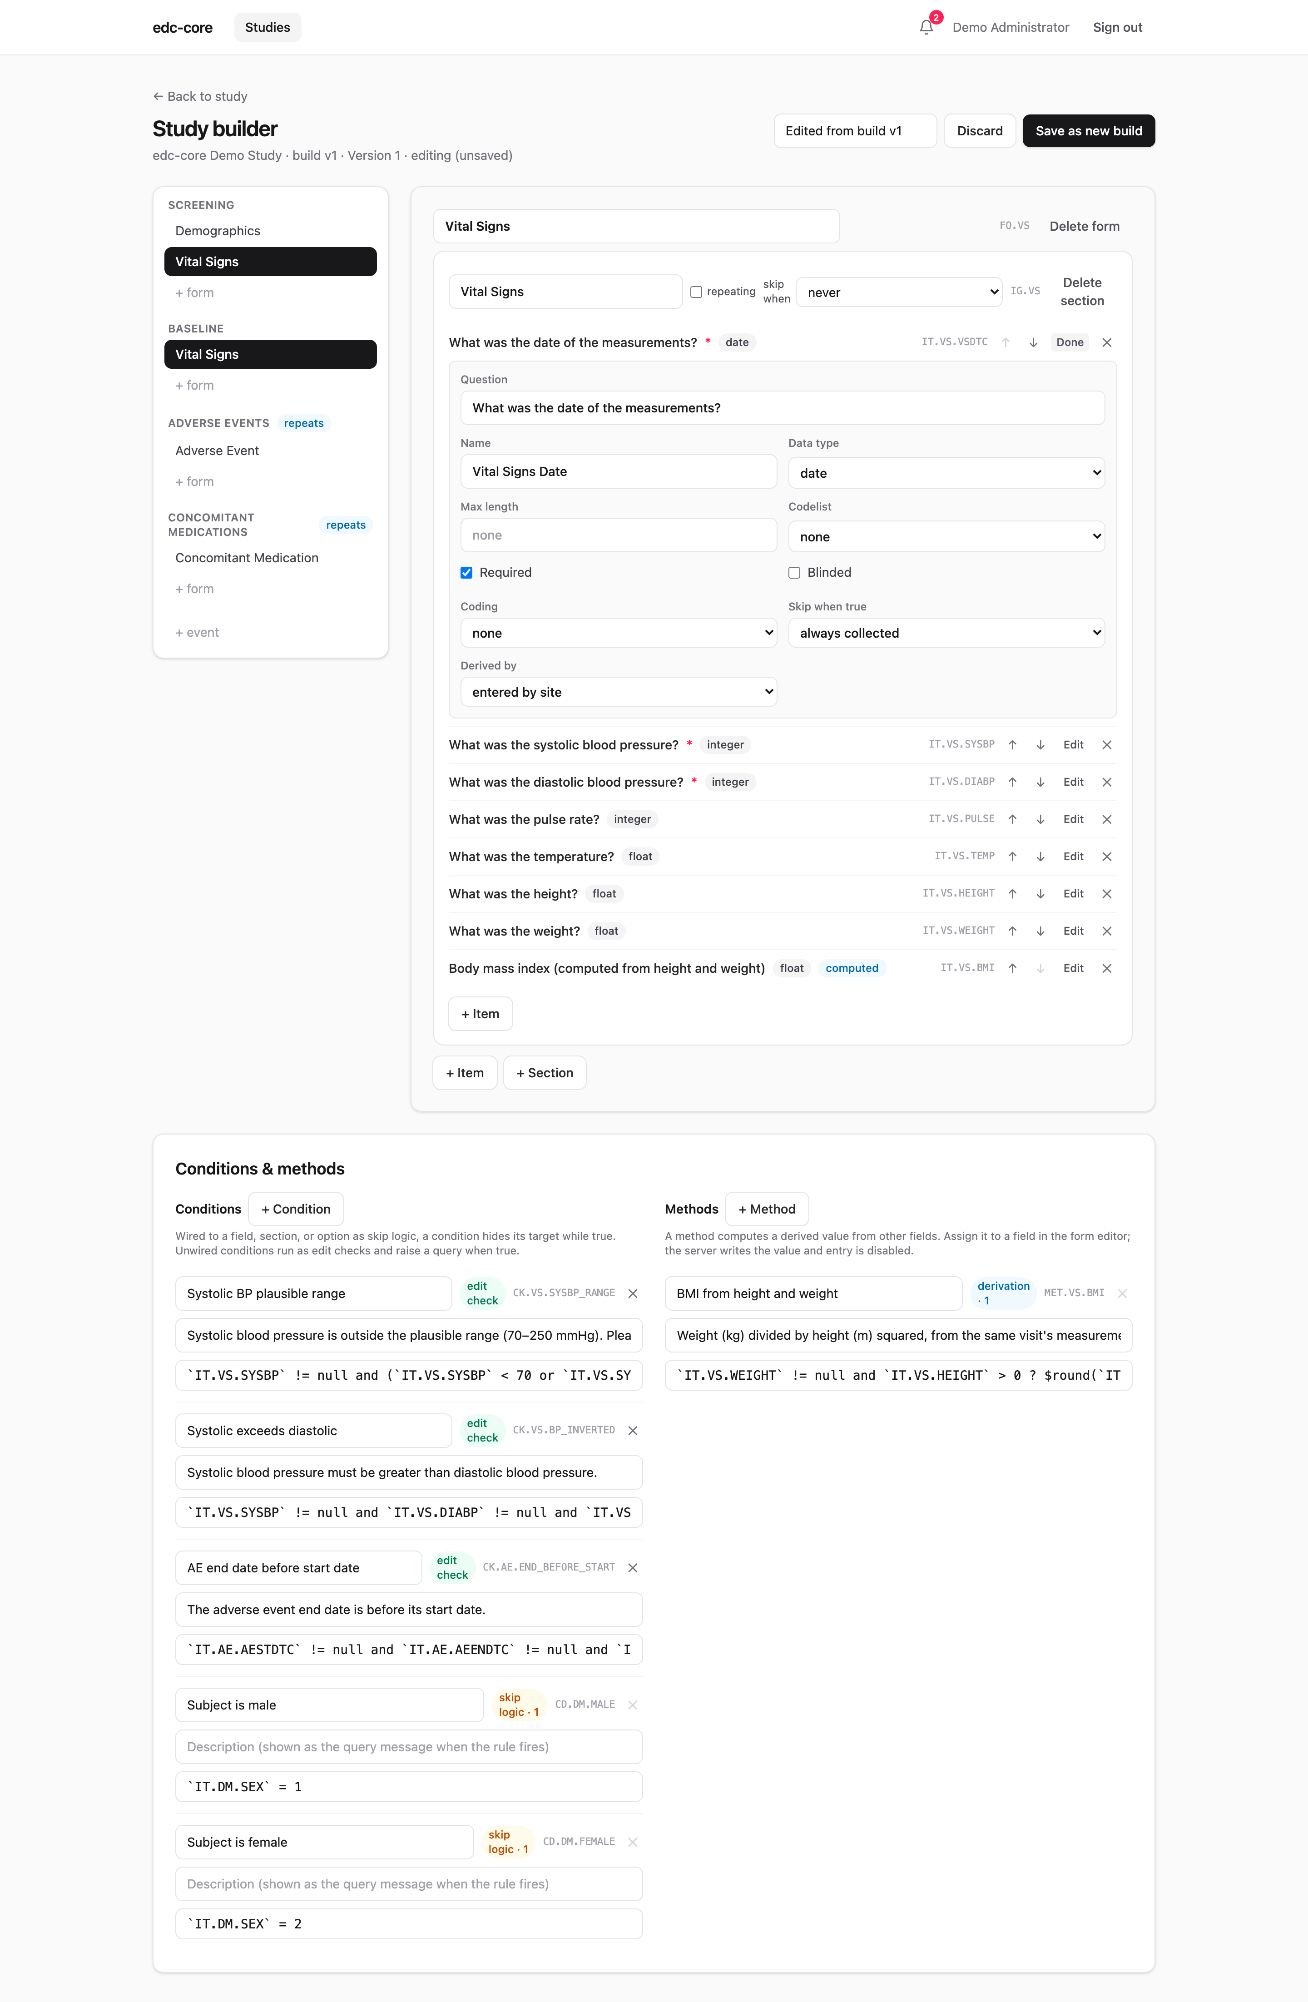Screen dimensions: 1308x2002
Task: Delete AE end date before start condition
Action: [x=633, y=1567]
